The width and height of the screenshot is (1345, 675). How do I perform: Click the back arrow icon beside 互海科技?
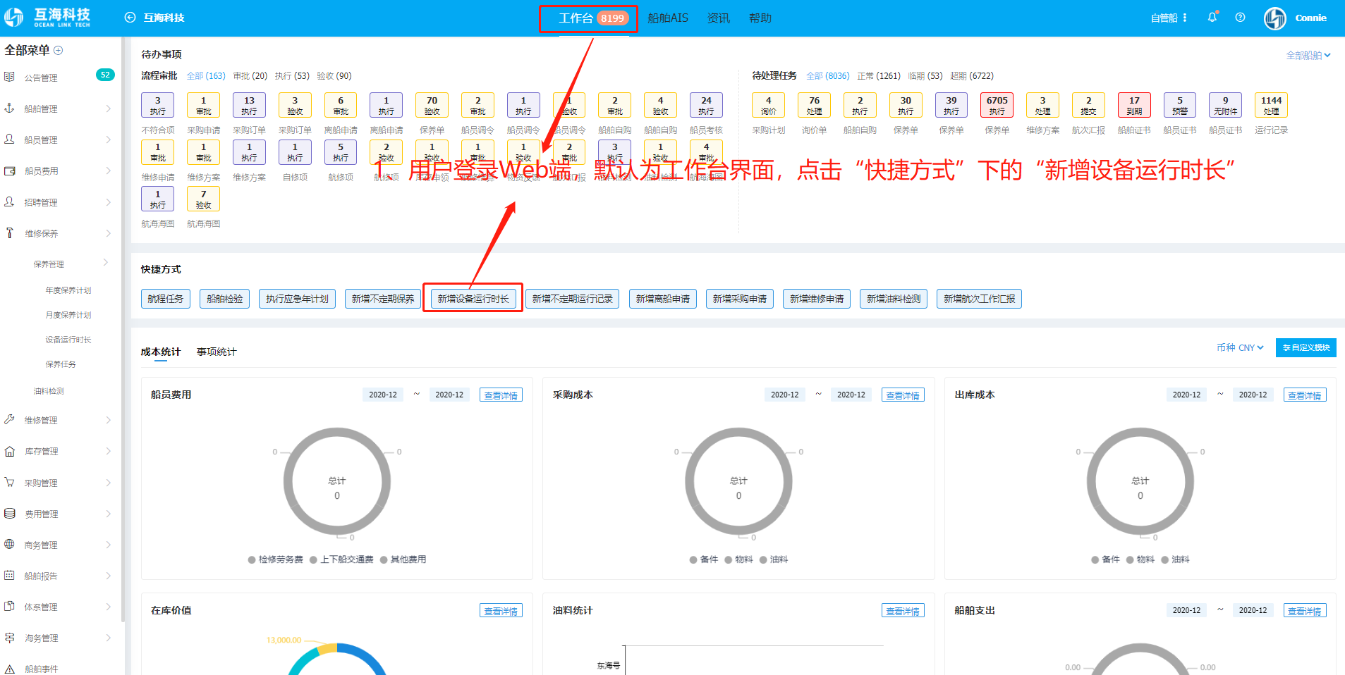[130, 18]
